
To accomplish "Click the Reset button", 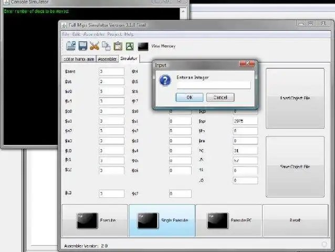I will [x=295, y=220].
